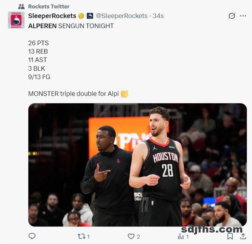252x244 pixels.
Task: Click the like count number 2
Action: point(138,236)
